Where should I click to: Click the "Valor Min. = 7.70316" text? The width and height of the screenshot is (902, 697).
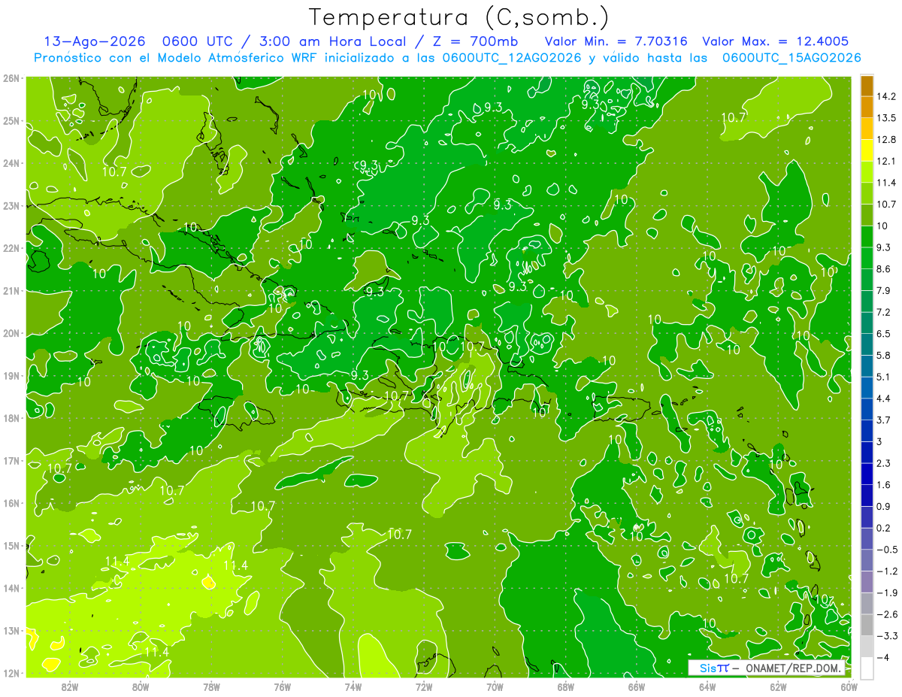616,41
